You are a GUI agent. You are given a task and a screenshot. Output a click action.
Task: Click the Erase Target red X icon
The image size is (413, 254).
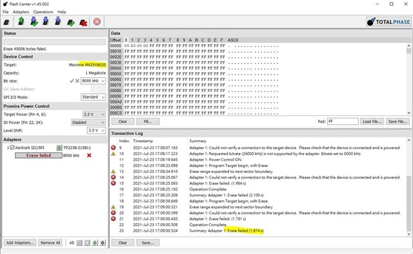(x=83, y=23)
